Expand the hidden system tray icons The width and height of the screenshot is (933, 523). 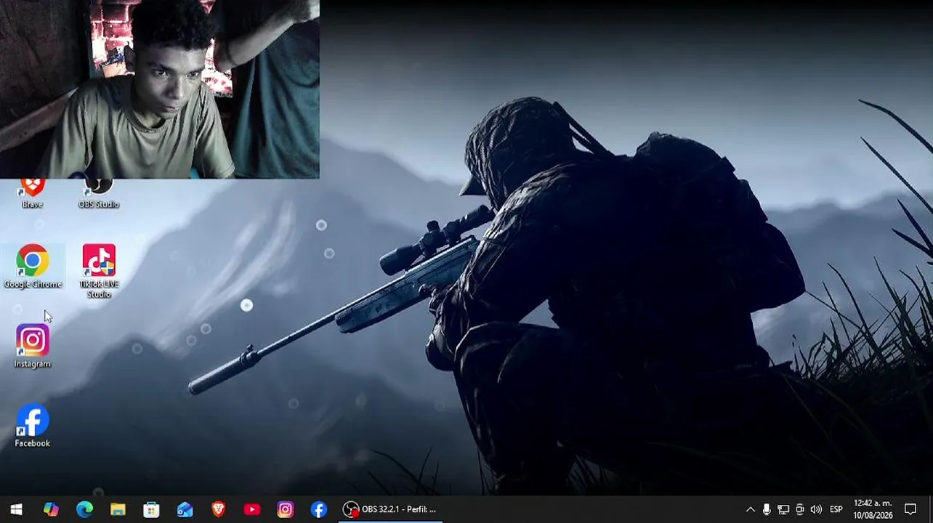[750, 509]
